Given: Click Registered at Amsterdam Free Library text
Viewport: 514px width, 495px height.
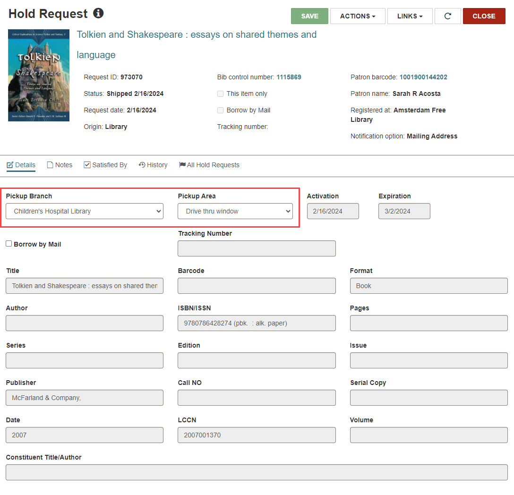Looking at the screenshot, I should click(398, 115).
